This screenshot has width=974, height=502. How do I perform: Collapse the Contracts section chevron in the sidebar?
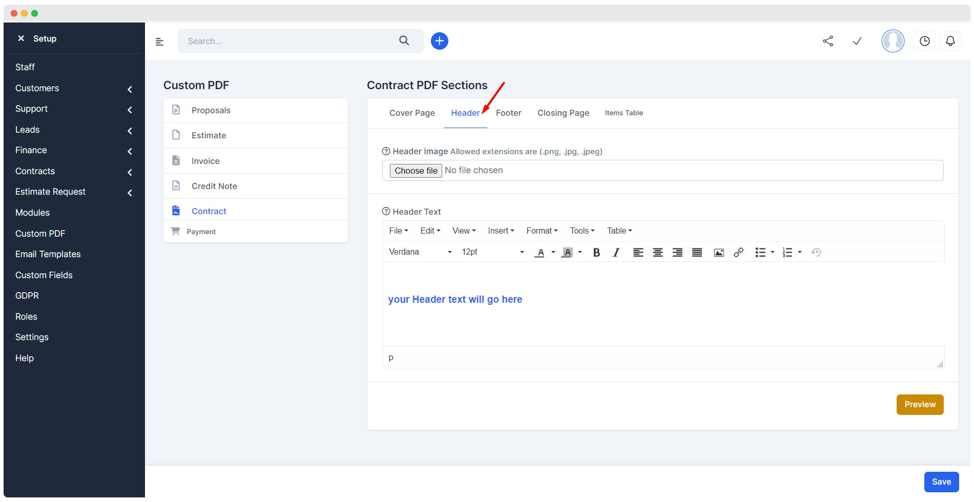point(130,172)
